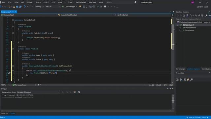Open Solution Explorer Properties wrench icon
This screenshot has height=119, width=211.
click(206, 16)
